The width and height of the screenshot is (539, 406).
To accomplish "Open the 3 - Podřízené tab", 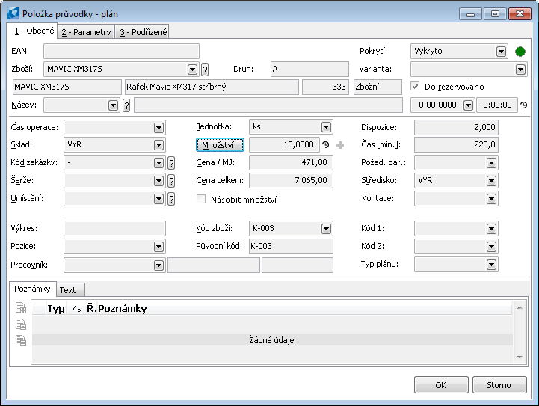I will [142, 31].
